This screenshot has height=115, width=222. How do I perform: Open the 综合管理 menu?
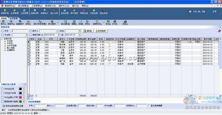coord(23,6)
